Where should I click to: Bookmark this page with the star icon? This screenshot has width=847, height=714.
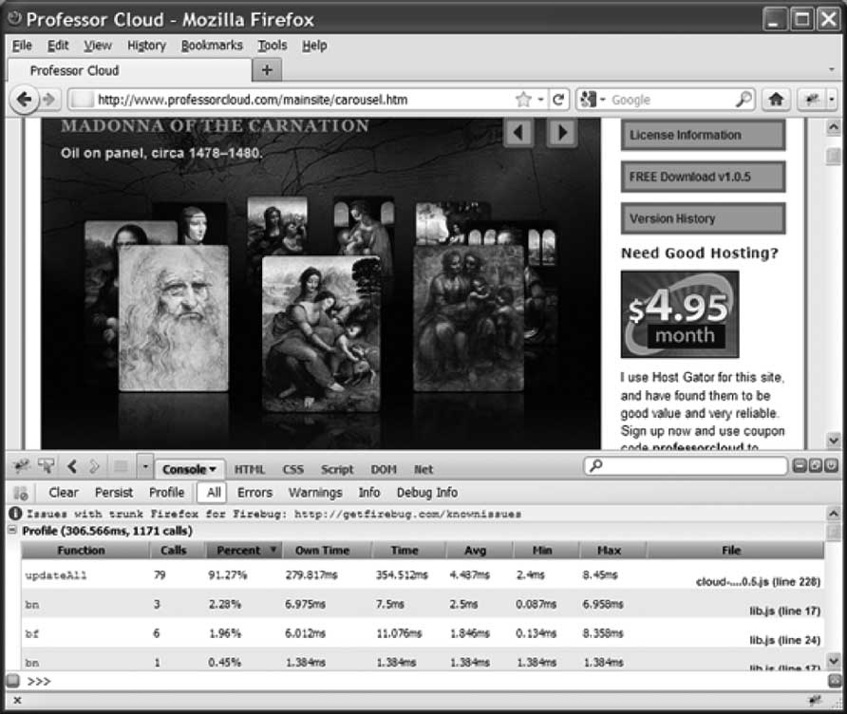pos(523,100)
